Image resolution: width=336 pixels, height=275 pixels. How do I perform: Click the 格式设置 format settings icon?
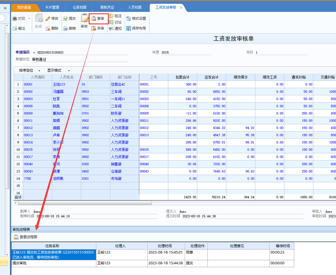pos(129,19)
